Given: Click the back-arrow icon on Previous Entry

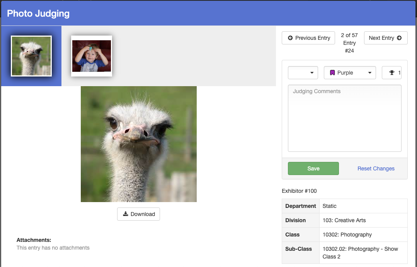Looking at the screenshot, I should [x=291, y=38].
